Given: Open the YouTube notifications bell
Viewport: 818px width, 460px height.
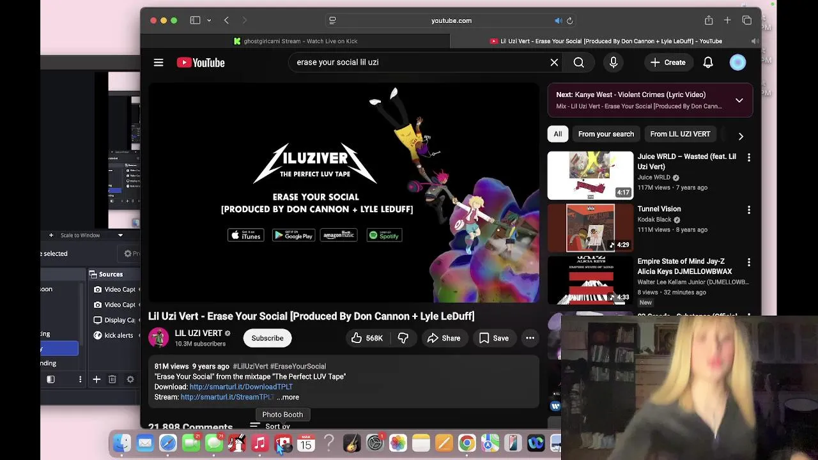Looking at the screenshot, I should coord(708,63).
